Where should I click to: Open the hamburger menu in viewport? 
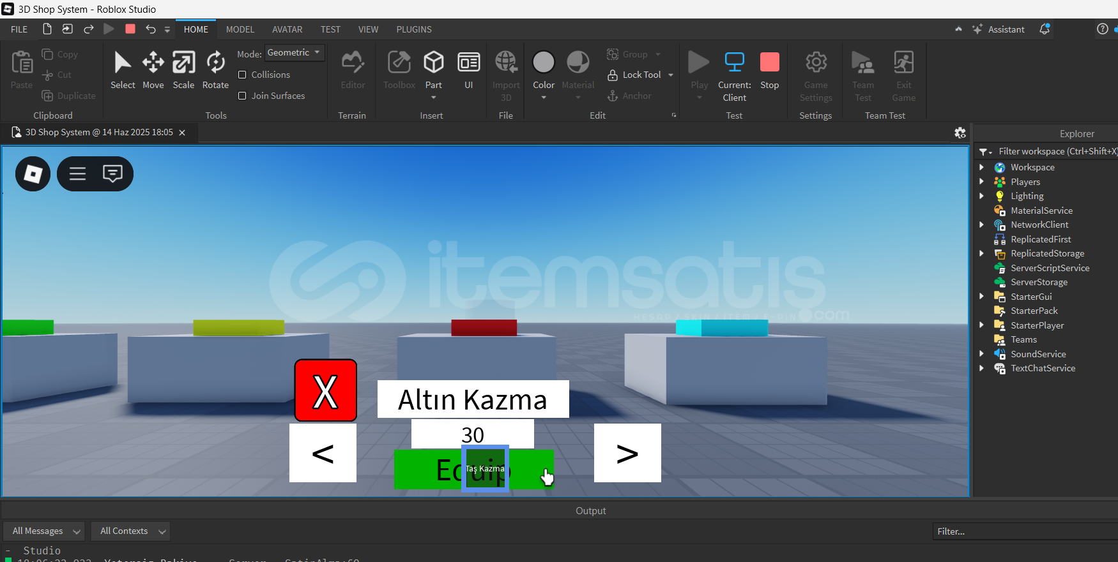click(x=77, y=174)
